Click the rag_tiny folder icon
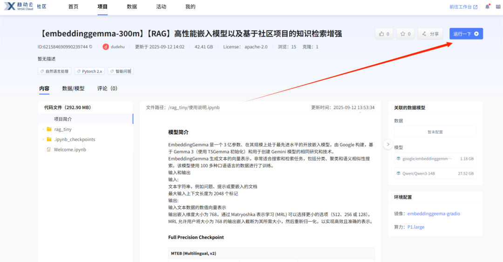Screen dimensions: 503x262 click(x=49, y=129)
